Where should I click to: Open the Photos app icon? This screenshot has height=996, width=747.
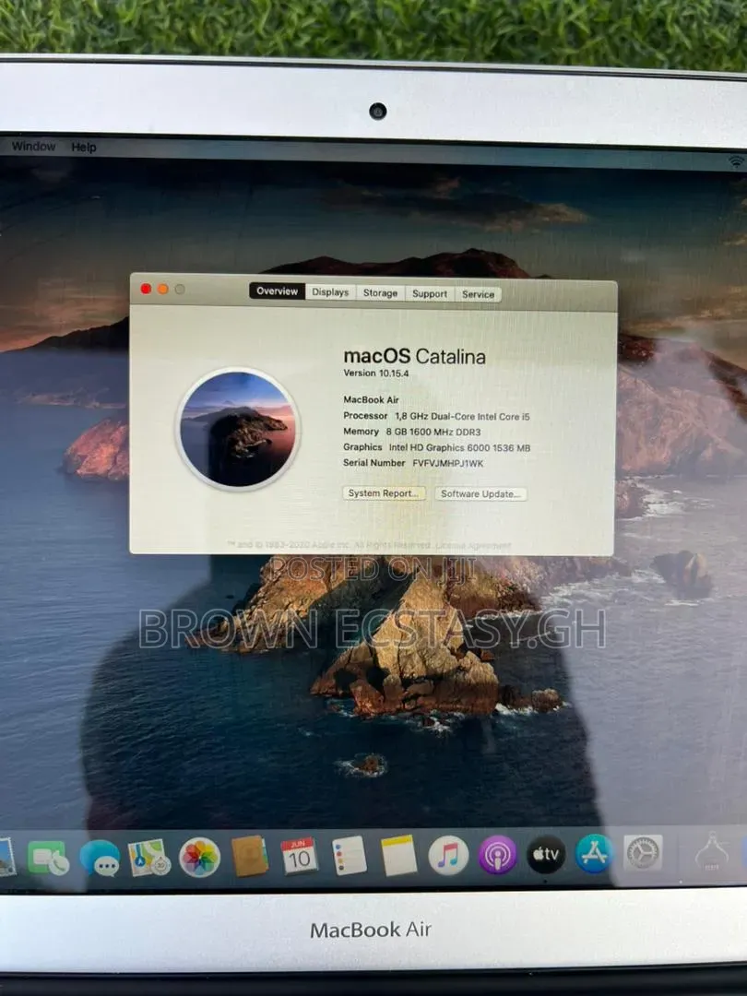coord(200,857)
